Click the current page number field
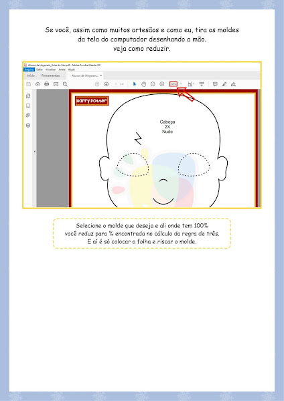 pyautogui.click(x=116, y=84)
